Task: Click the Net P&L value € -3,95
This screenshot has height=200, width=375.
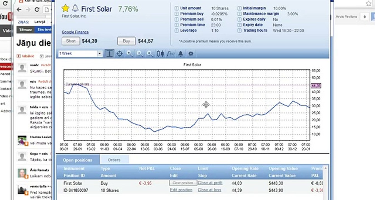Action: [x=146, y=183]
